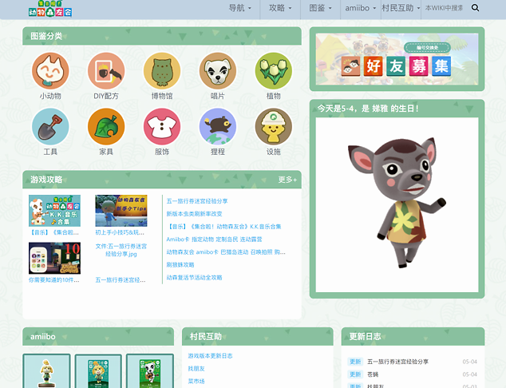Click caption 五一旅行券迷宫经... under image link

(121, 280)
